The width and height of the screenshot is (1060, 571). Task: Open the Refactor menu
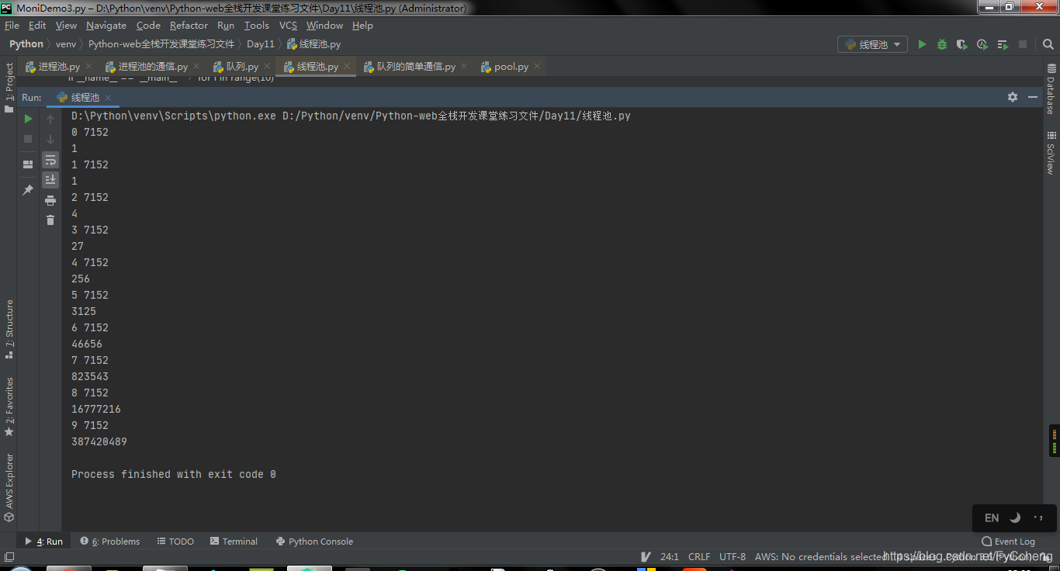189,25
